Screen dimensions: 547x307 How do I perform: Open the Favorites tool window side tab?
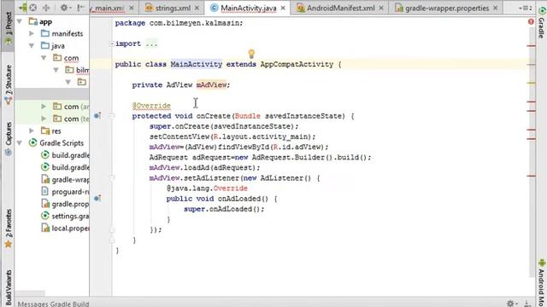[x=8, y=228]
